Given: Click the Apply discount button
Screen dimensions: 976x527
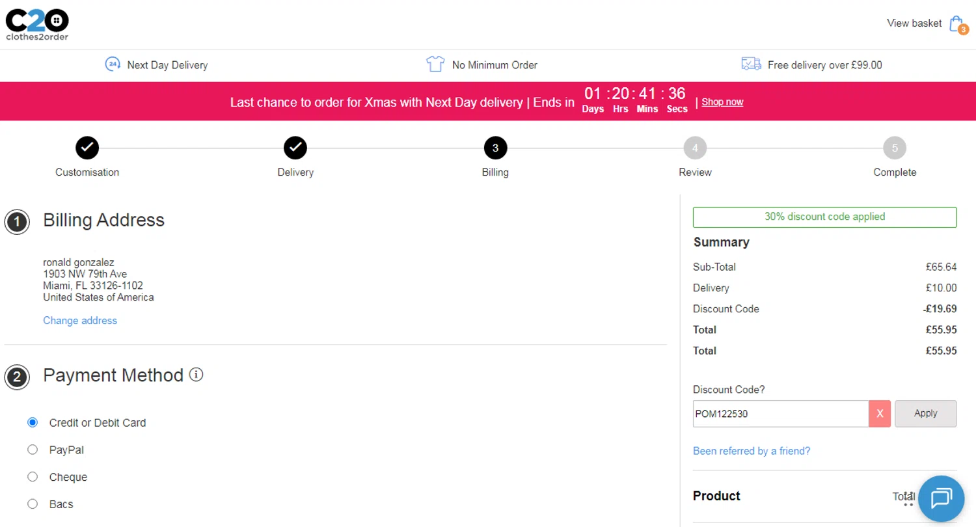Looking at the screenshot, I should 925,414.
